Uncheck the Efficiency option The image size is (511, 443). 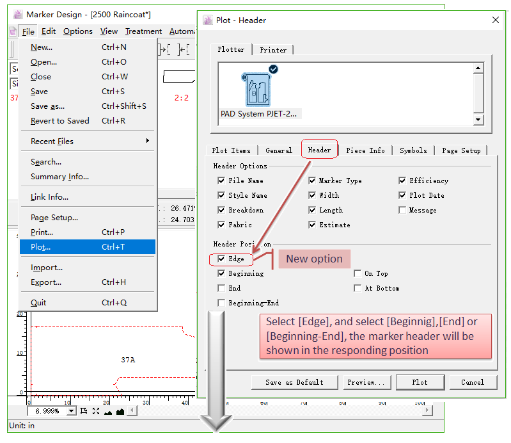point(402,181)
